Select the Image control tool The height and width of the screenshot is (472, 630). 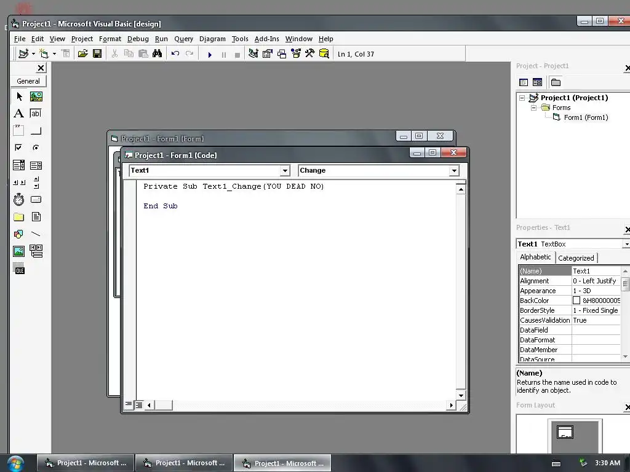click(19, 251)
